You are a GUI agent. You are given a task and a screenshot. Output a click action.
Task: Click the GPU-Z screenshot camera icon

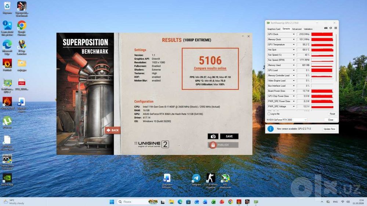pos(326,28)
